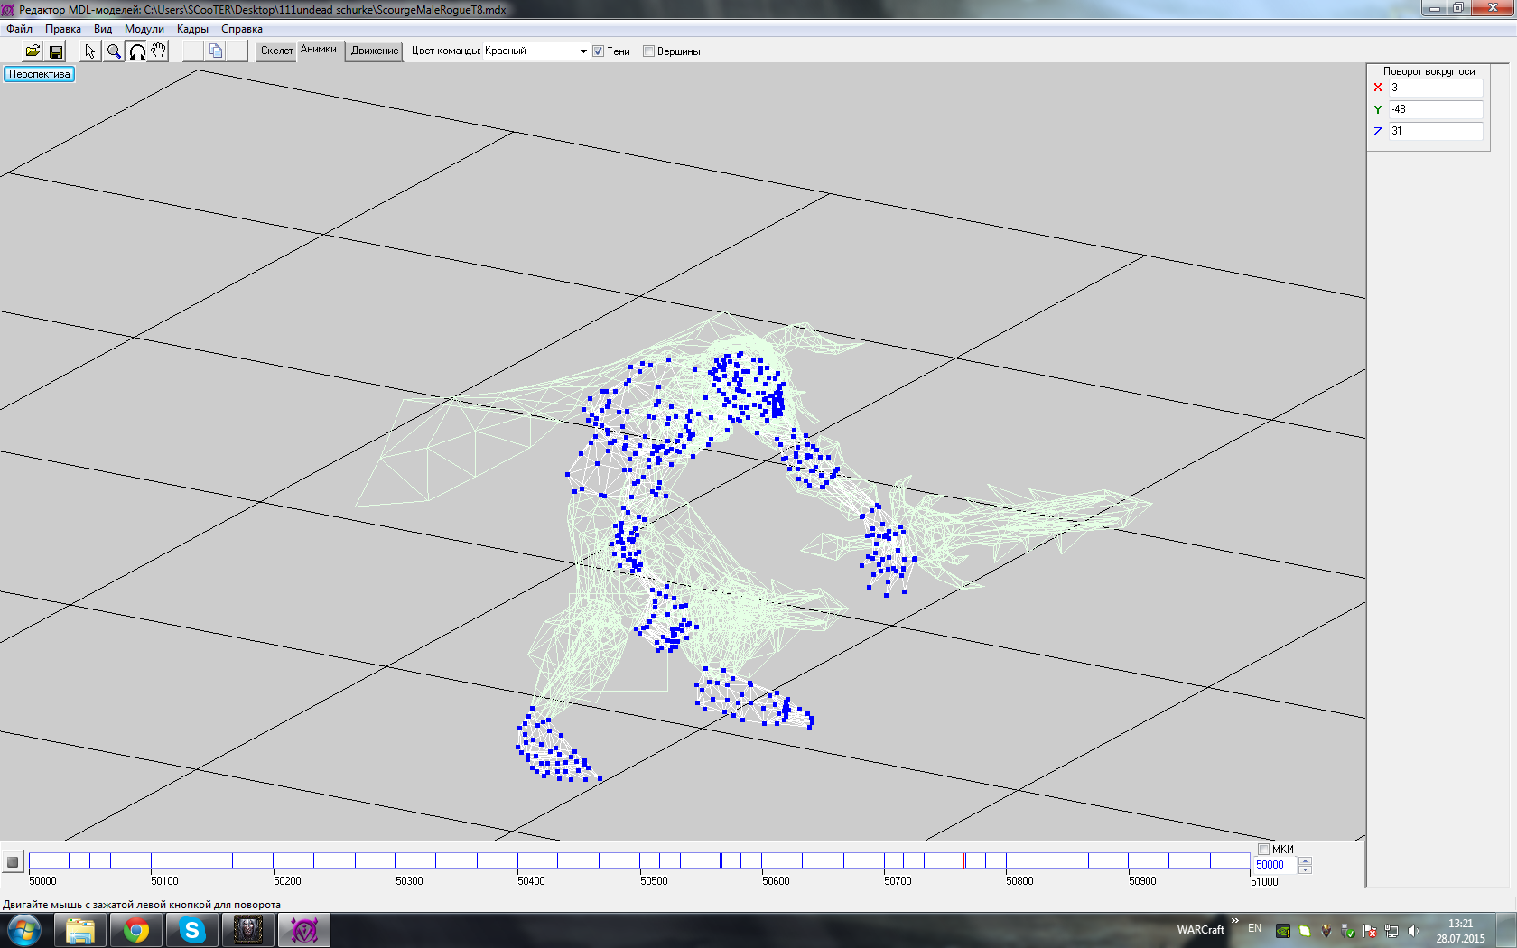This screenshot has width=1517, height=948.
Task: Click the volume speaker tray icon
Action: pyautogui.click(x=1413, y=931)
